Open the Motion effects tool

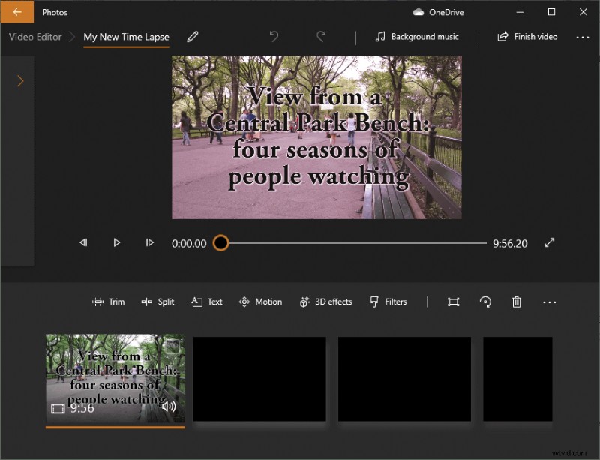260,302
